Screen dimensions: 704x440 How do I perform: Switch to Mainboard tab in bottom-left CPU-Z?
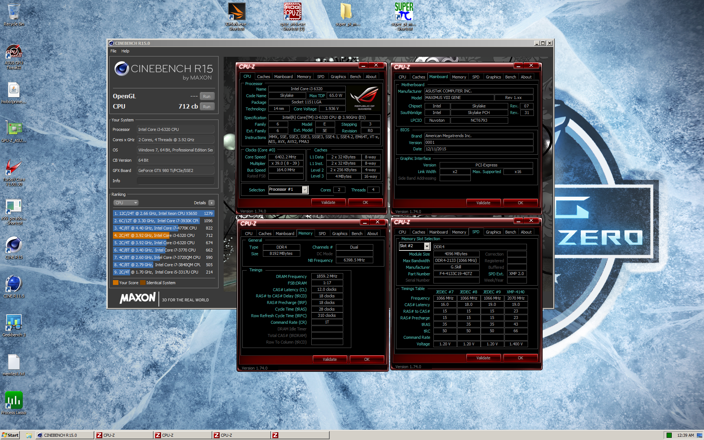click(x=285, y=234)
